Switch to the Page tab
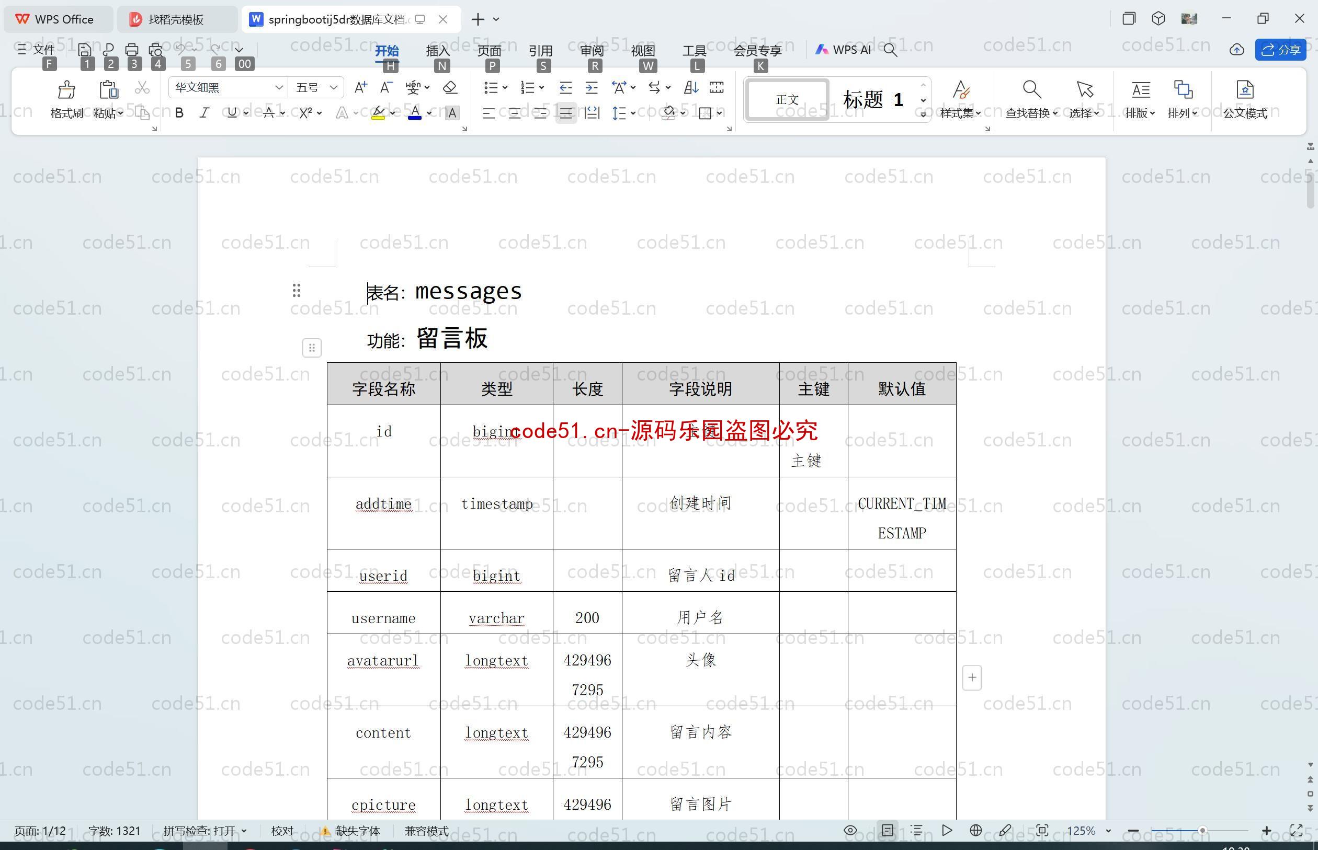 coord(489,51)
